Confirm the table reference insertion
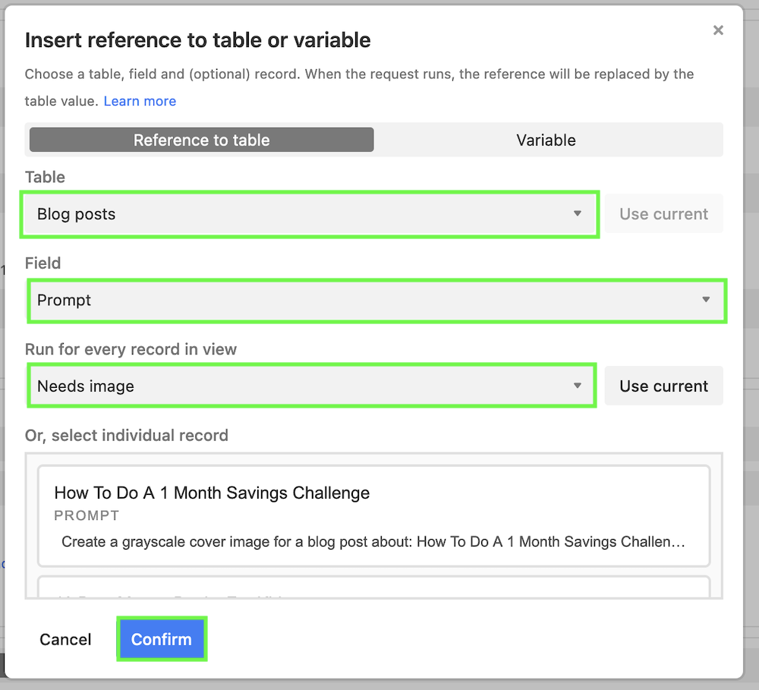The width and height of the screenshot is (759, 690). point(161,638)
